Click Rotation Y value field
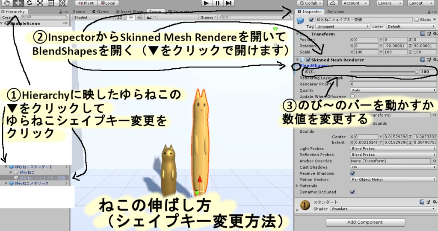The image size is (438, 231). pos(395,46)
